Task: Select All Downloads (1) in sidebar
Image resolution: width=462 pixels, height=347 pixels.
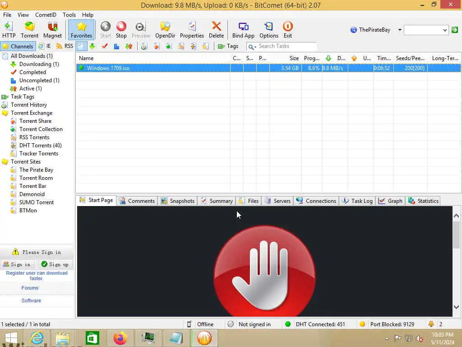Action: pyautogui.click(x=32, y=56)
